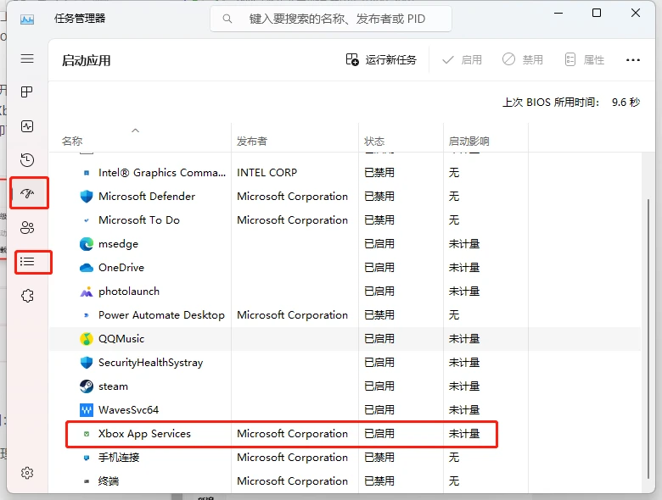Click the 启动应用 page heading
This screenshot has height=500, width=662.
tap(86, 60)
